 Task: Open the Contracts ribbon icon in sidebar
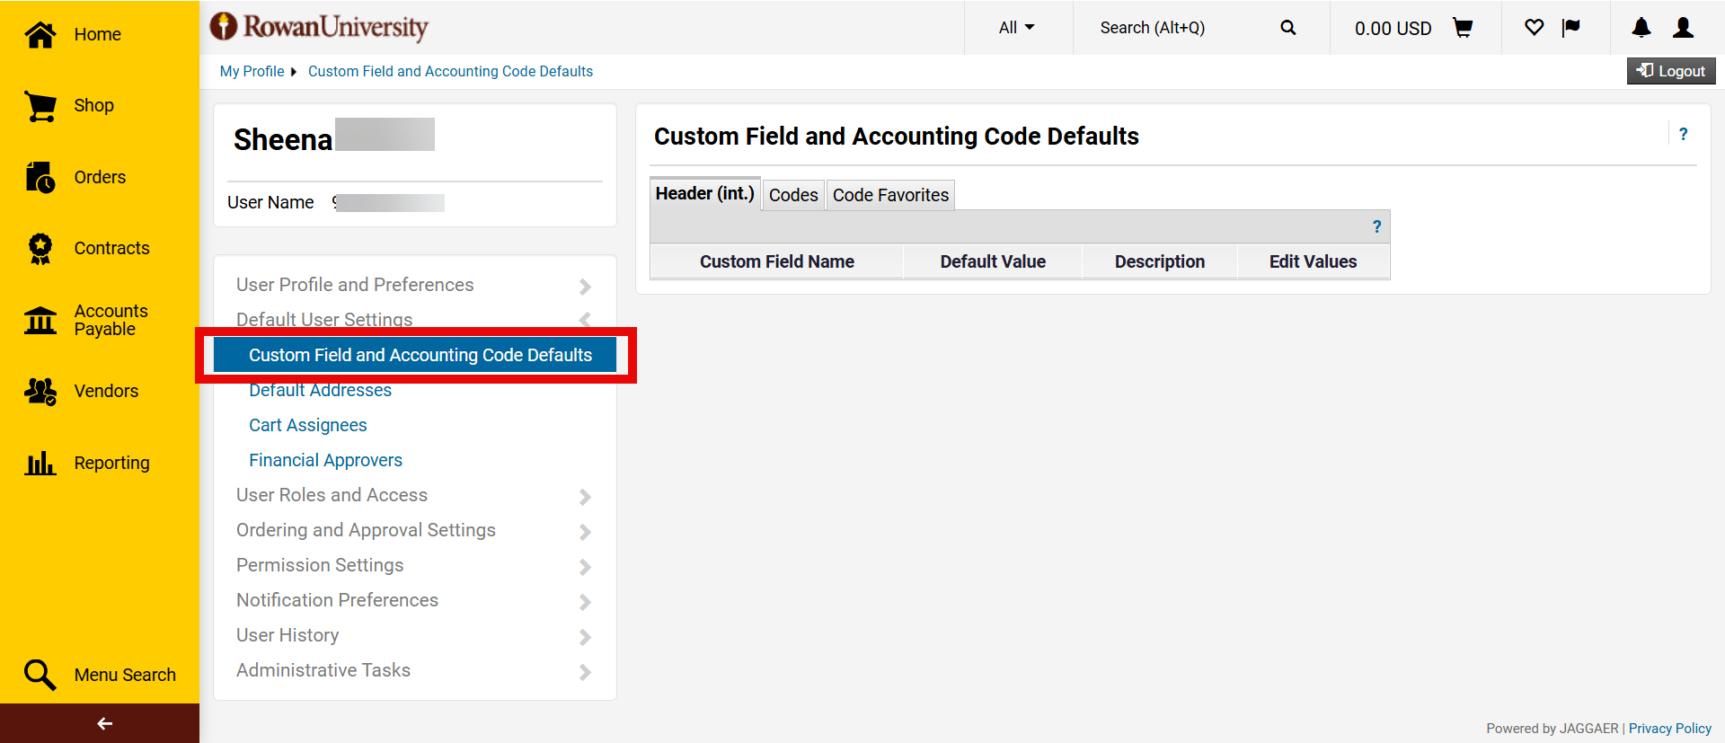coord(40,249)
